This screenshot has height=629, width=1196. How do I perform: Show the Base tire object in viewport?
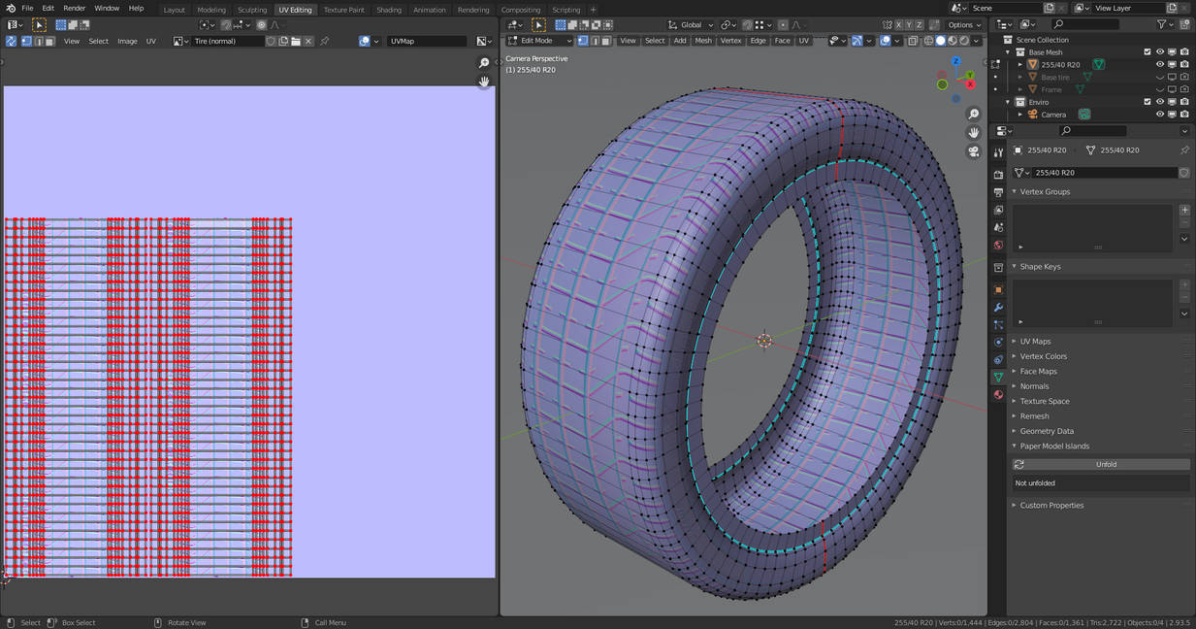[x=1160, y=77]
